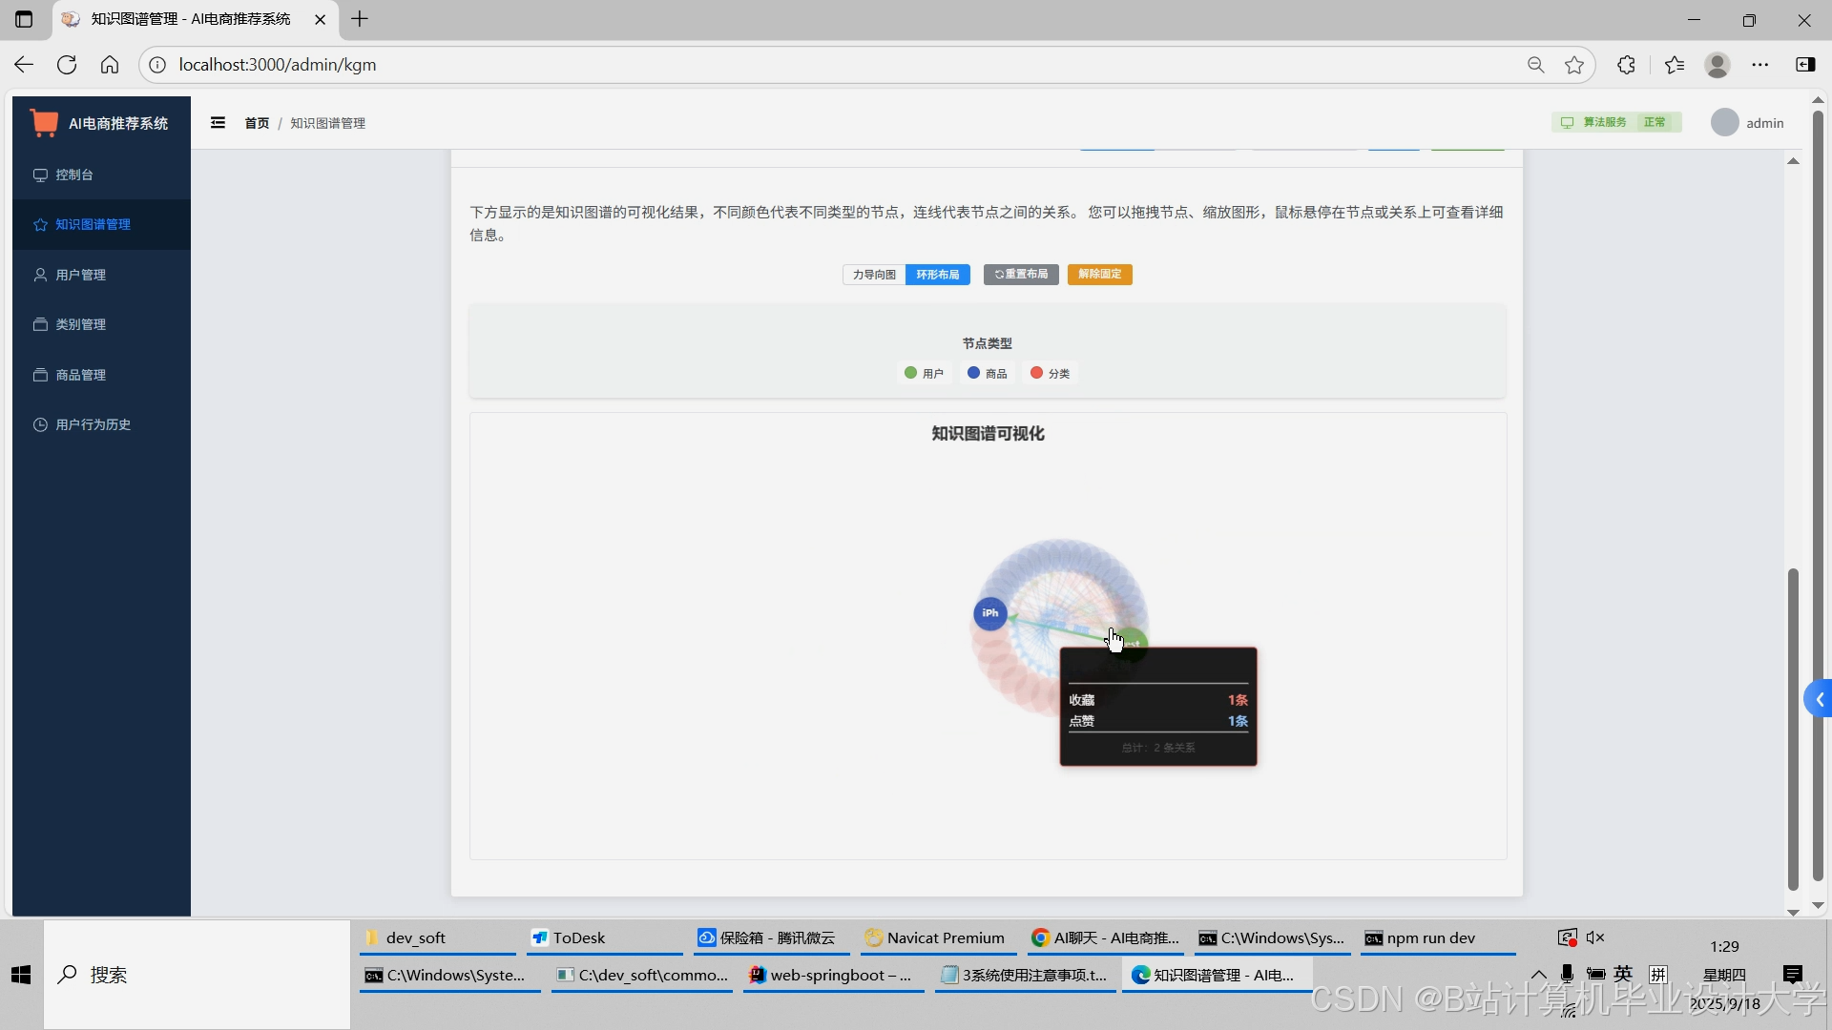Switch to 力导向图 layout

pyautogui.click(x=874, y=275)
